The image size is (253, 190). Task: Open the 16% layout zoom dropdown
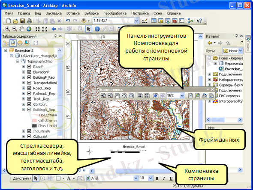tap(182, 96)
